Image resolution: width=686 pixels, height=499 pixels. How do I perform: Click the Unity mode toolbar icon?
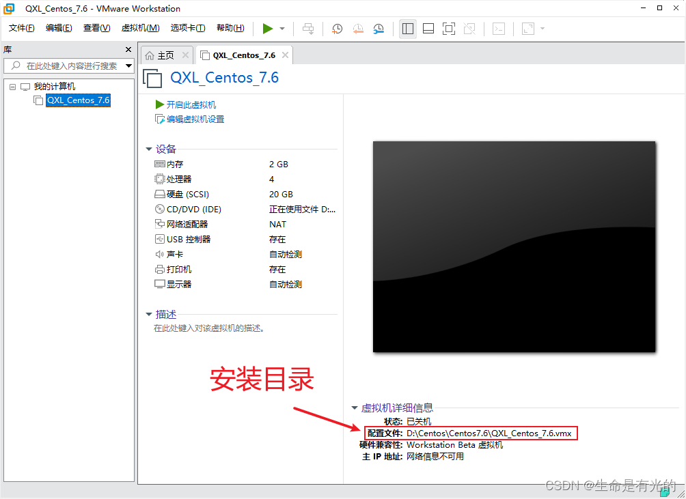469,29
